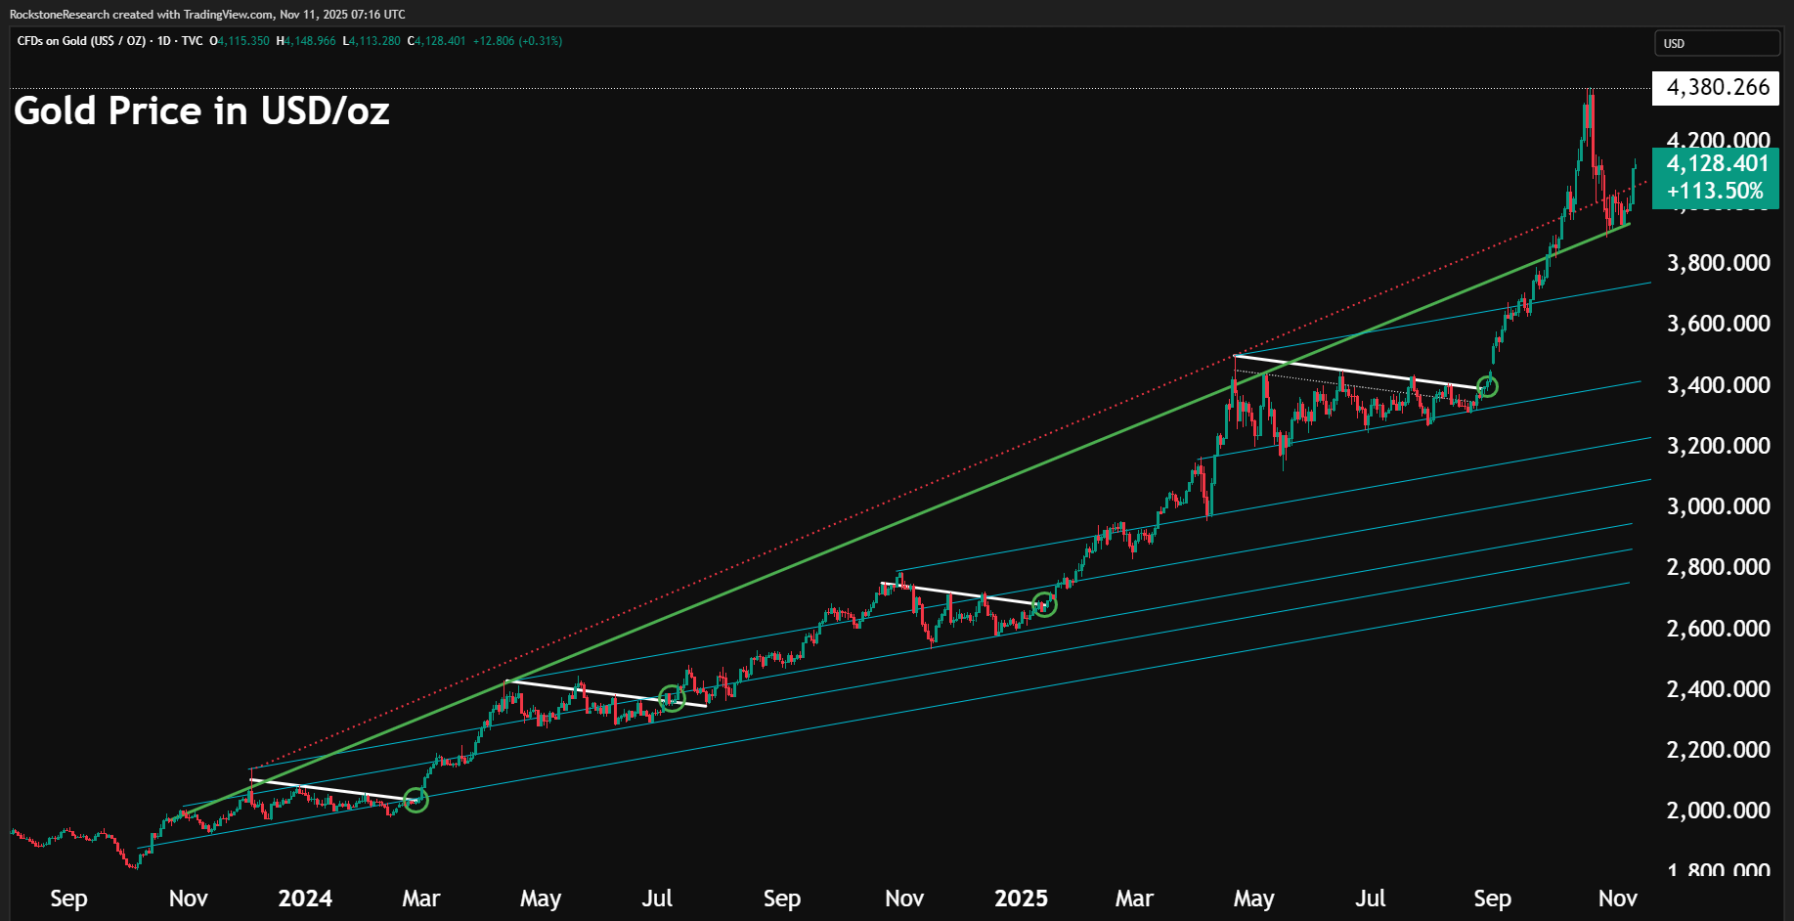Click the open value 4,115.350 in legend

tap(242, 41)
